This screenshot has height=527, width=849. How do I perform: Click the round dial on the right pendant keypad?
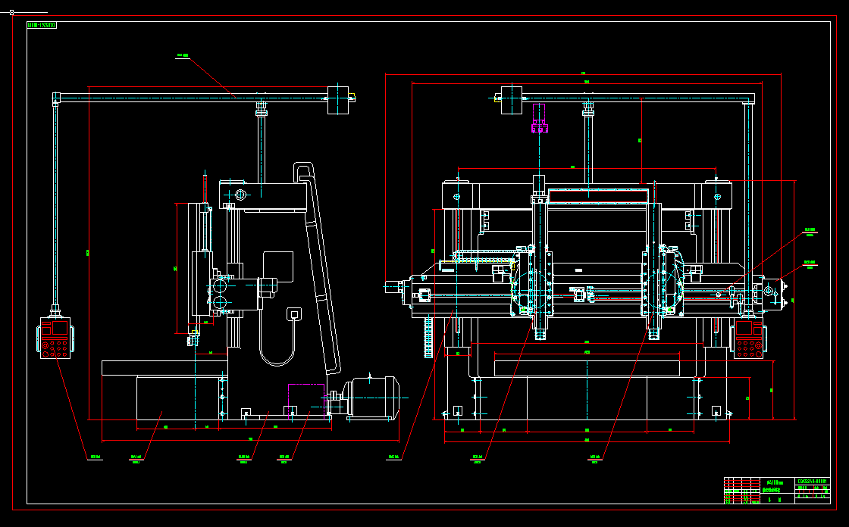(759, 345)
